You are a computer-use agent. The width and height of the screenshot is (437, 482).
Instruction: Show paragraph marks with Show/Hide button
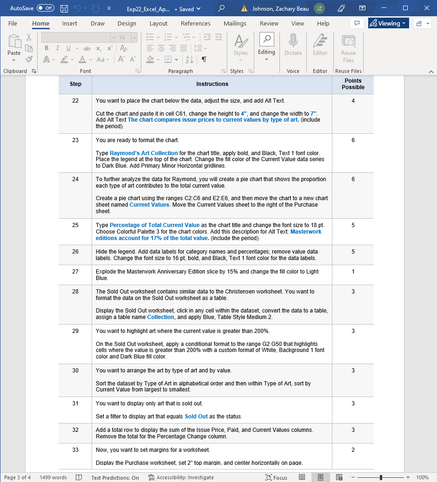click(203, 59)
